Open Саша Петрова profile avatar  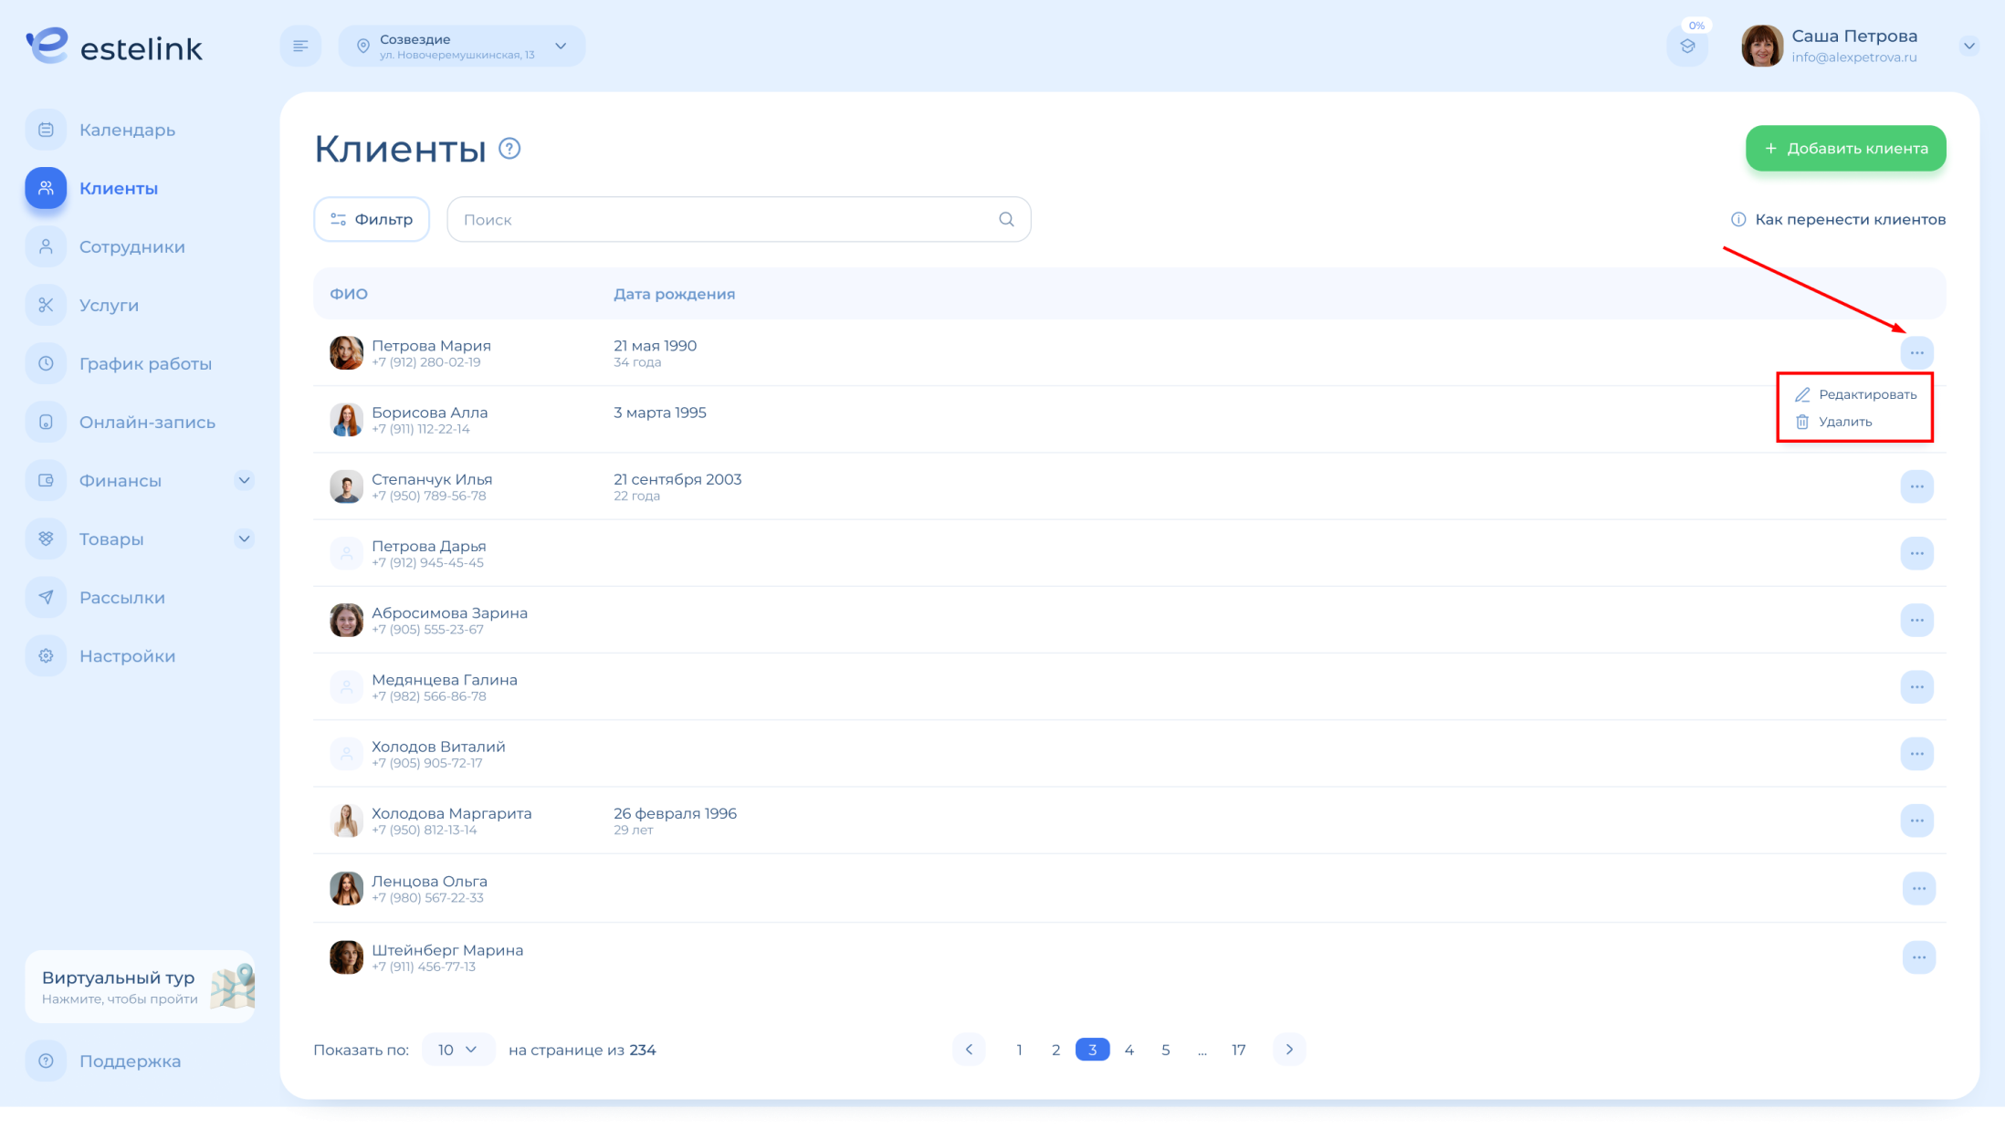(1761, 46)
